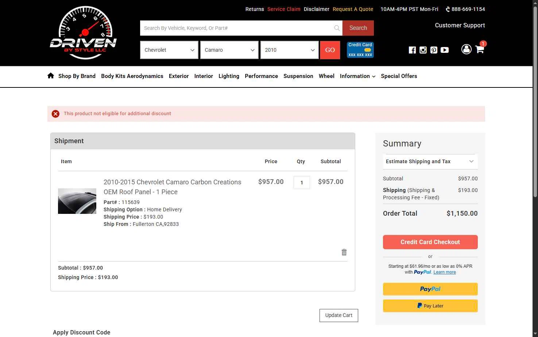Open the Information menu dropdown
The height and width of the screenshot is (337, 538).
click(x=357, y=76)
